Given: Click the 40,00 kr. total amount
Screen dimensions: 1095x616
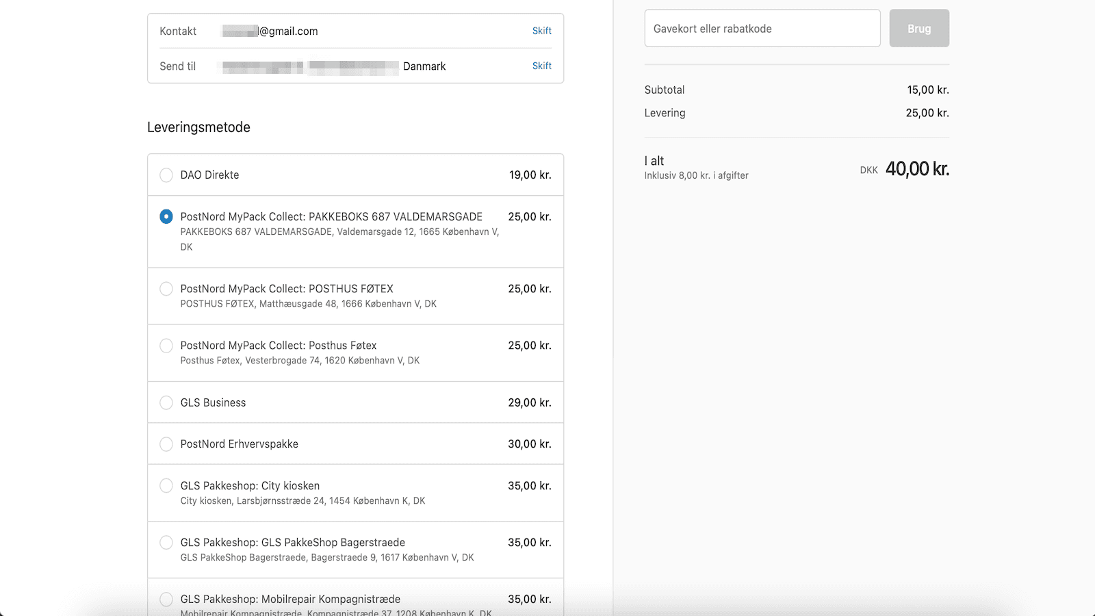Looking at the screenshot, I should (917, 168).
